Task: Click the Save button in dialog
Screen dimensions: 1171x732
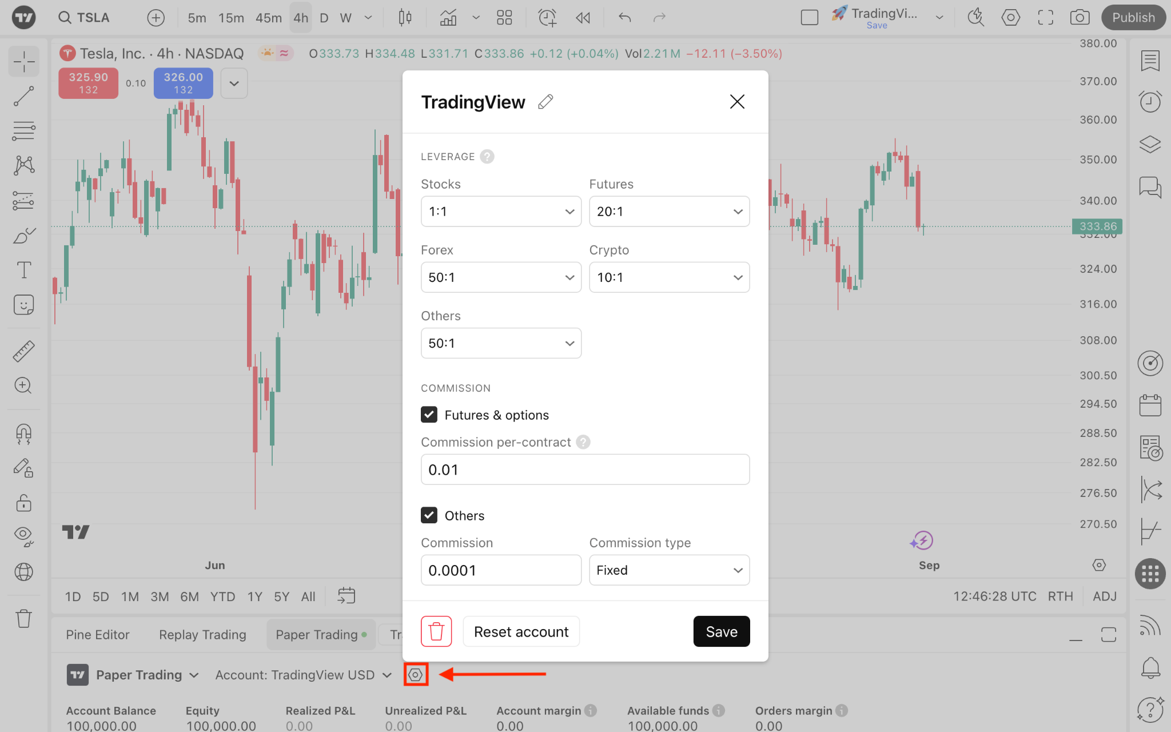Action: (721, 631)
